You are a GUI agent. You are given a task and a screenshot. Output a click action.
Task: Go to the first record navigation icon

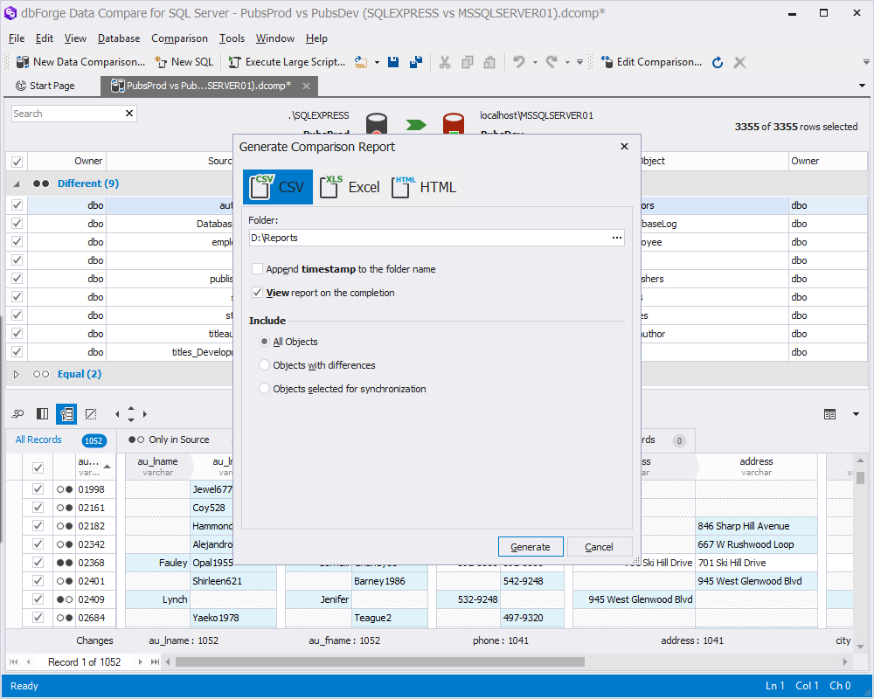13,661
